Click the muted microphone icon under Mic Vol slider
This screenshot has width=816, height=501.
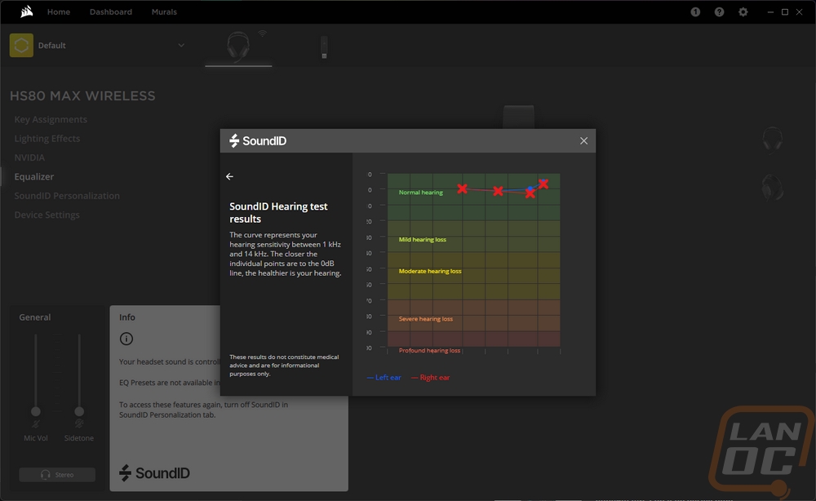35,424
